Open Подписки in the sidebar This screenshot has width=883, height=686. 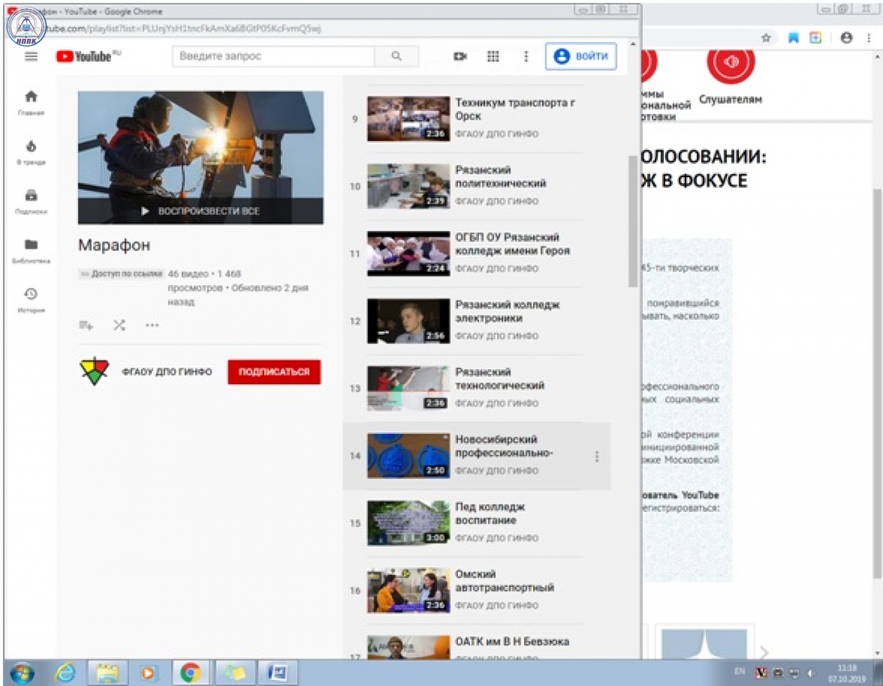click(31, 201)
